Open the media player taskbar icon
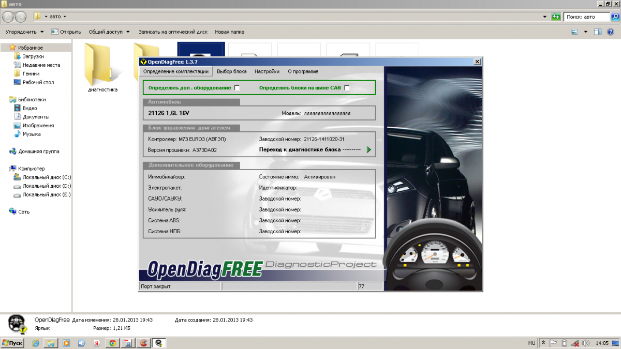The height and width of the screenshot is (349, 621). (66, 343)
